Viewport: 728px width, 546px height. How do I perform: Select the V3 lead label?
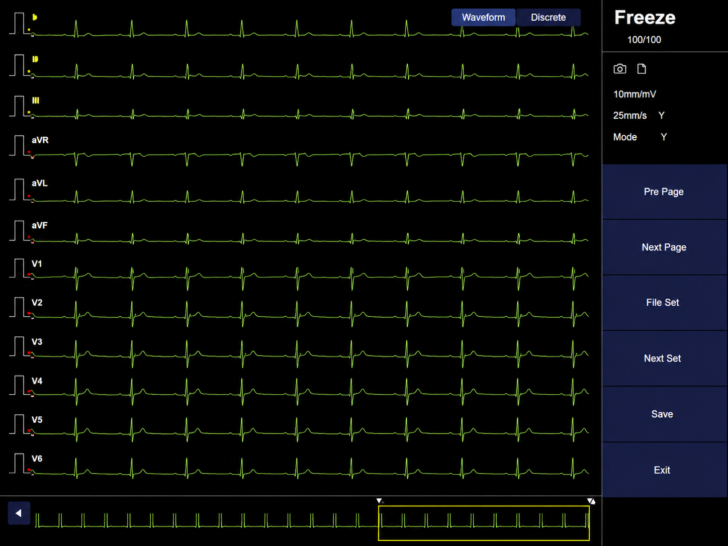[x=37, y=342]
